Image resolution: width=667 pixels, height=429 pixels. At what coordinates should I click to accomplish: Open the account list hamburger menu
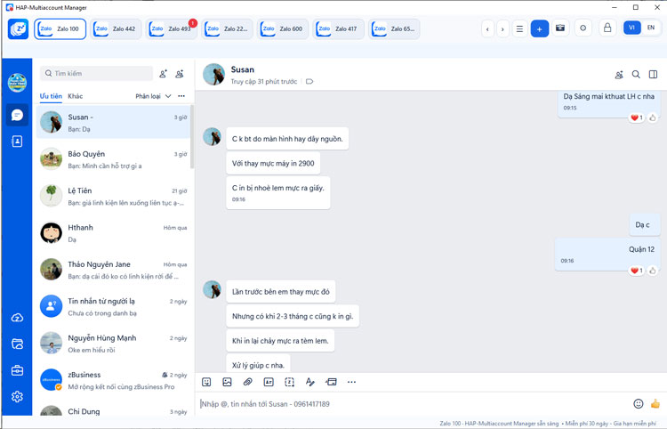519,29
